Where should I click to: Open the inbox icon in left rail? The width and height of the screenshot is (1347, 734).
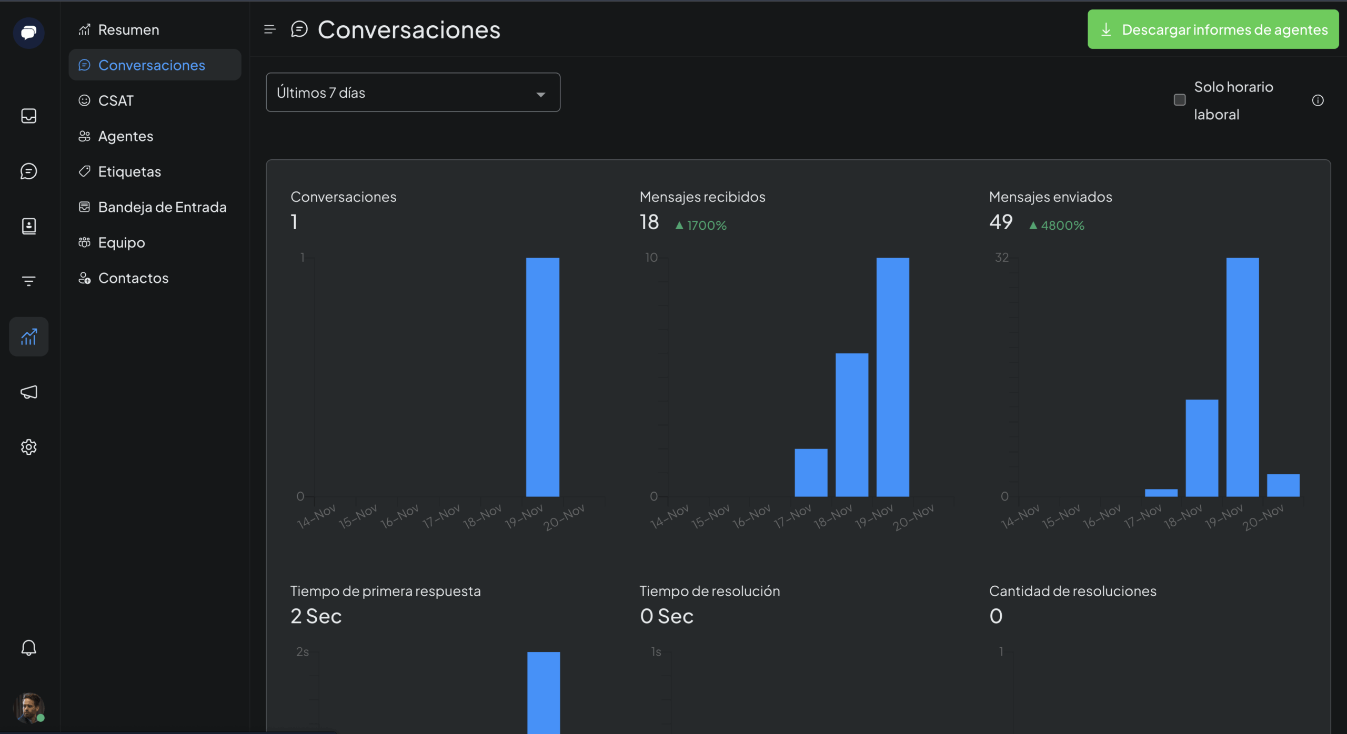tap(28, 116)
